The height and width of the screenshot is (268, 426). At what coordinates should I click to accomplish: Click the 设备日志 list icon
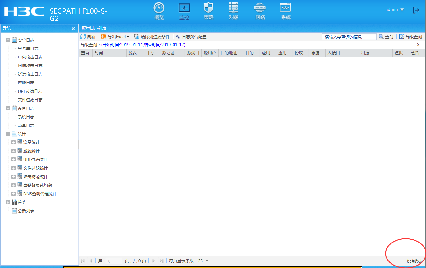pos(14,108)
